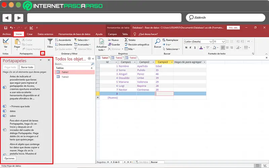Switch to Inicio ribbon tab

click(x=19, y=34)
